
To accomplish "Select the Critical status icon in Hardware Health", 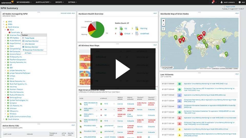I will [x=121, y=33].
